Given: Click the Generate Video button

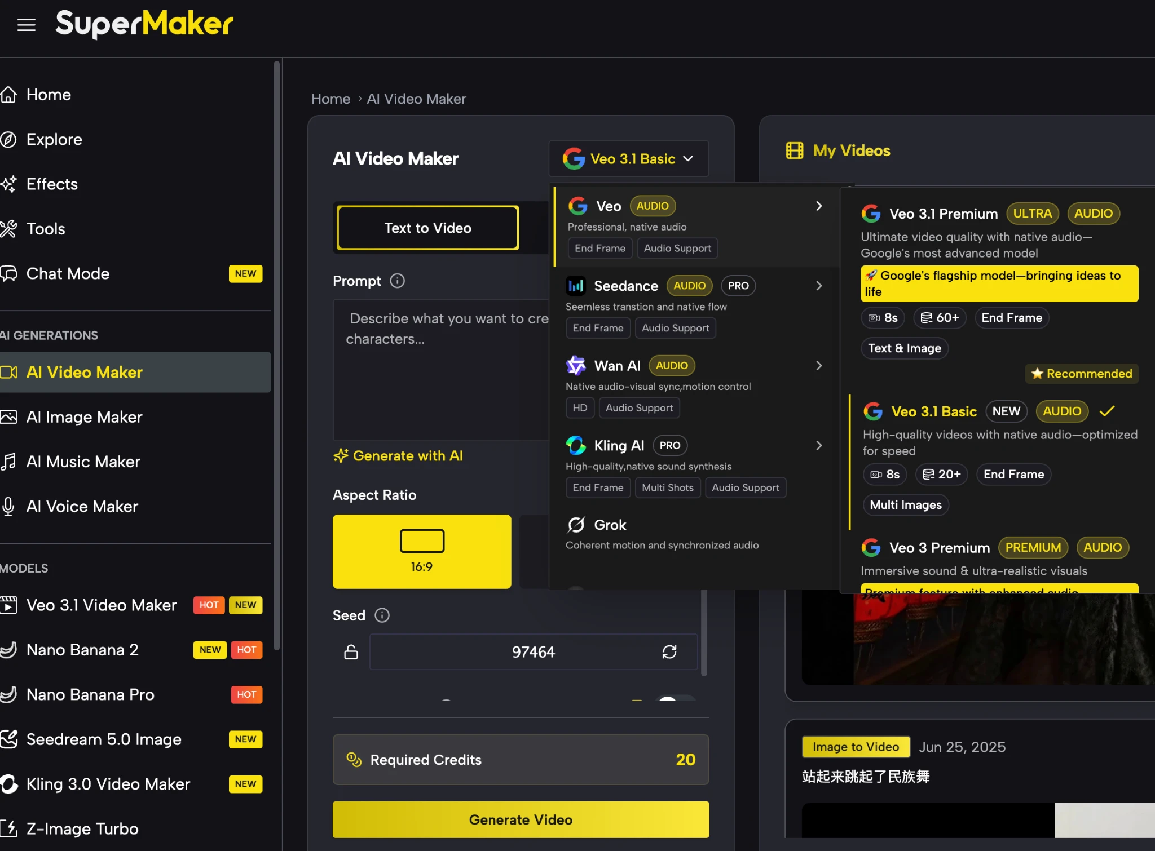Looking at the screenshot, I should [520, 819].
